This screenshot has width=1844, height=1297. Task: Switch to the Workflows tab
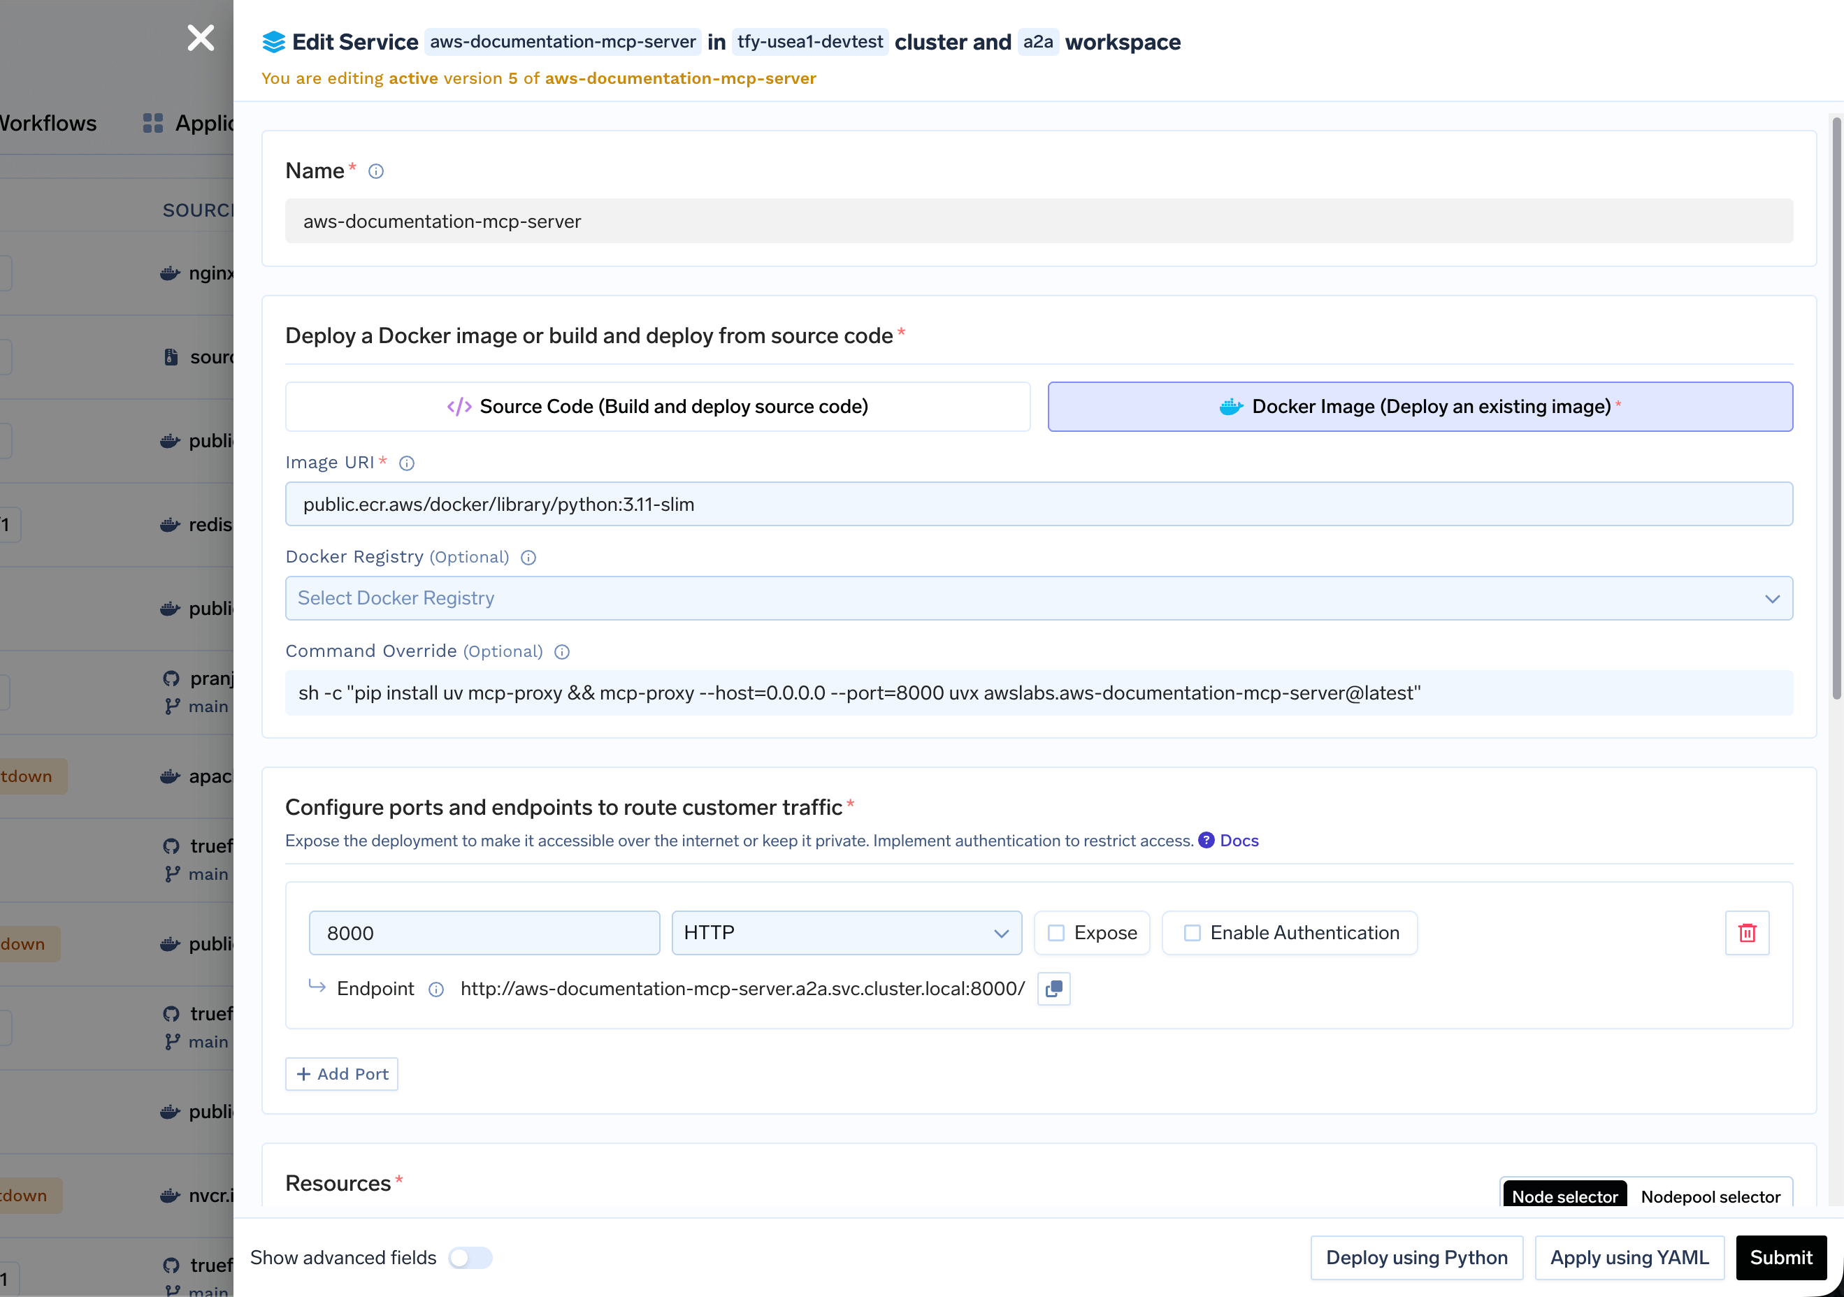tap(48, 123)
